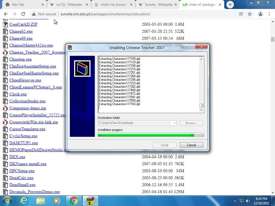
Task: Open Chrome's three-dot menu
Action: click(269, 14)
